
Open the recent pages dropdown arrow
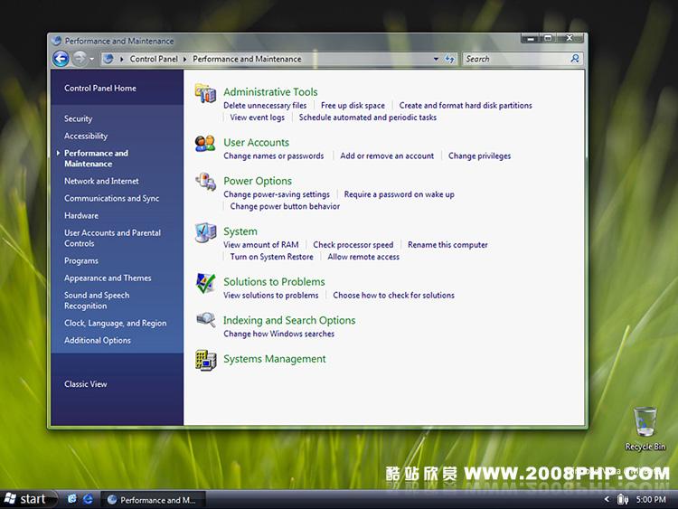click(x=92, y=59)
